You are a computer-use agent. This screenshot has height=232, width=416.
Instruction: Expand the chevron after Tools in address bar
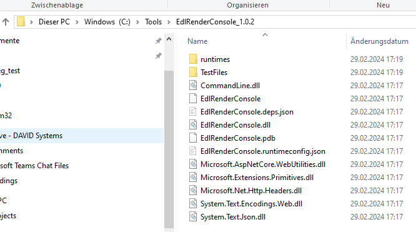(x=169, y=22)
